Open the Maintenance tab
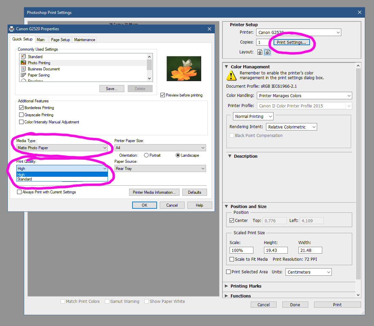 point(84,40)
